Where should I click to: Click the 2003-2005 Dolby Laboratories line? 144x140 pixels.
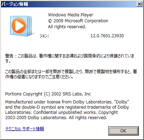[x=56, y=118]
